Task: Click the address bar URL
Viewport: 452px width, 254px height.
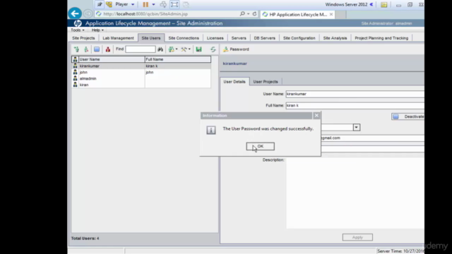Action: (x=145, y=14)
